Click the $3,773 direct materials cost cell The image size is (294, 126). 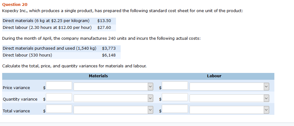(x=109, y=48)
